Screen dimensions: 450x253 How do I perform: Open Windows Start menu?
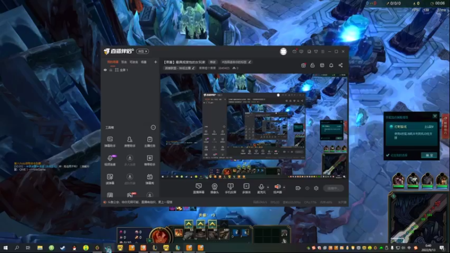pyautogui.click(x=6, y=248)
